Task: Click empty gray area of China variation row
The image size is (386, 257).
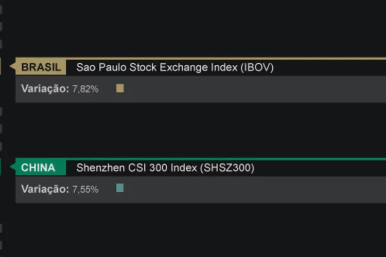Action: point(255,190)
